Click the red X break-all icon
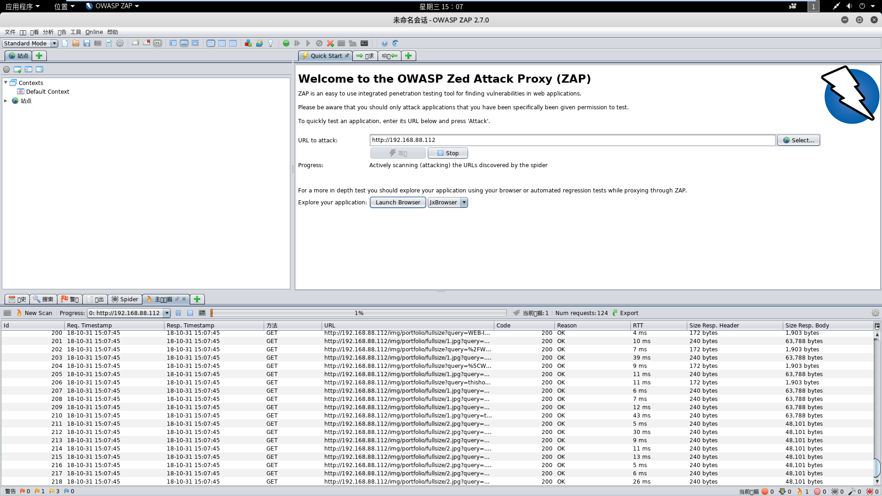This screenshot has height=496, width=882. coord(330,43)
